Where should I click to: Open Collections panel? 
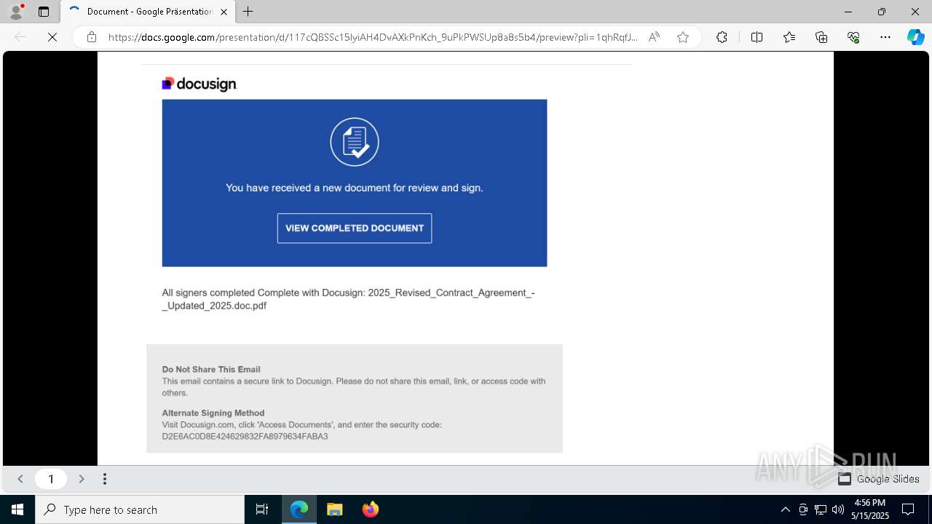[821, 37]
